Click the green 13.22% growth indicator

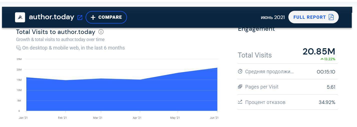pos(328,59)
